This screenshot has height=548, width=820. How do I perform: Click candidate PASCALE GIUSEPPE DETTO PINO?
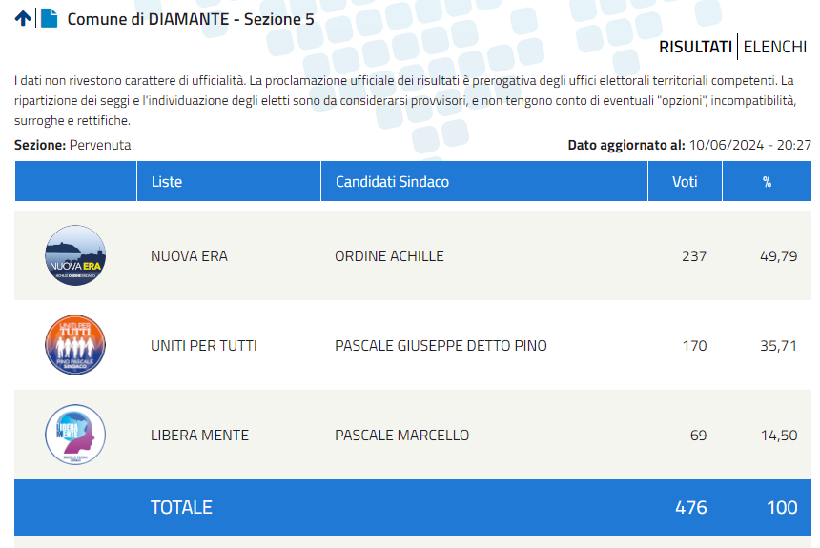pyautogui.click(x=441, y=346)
